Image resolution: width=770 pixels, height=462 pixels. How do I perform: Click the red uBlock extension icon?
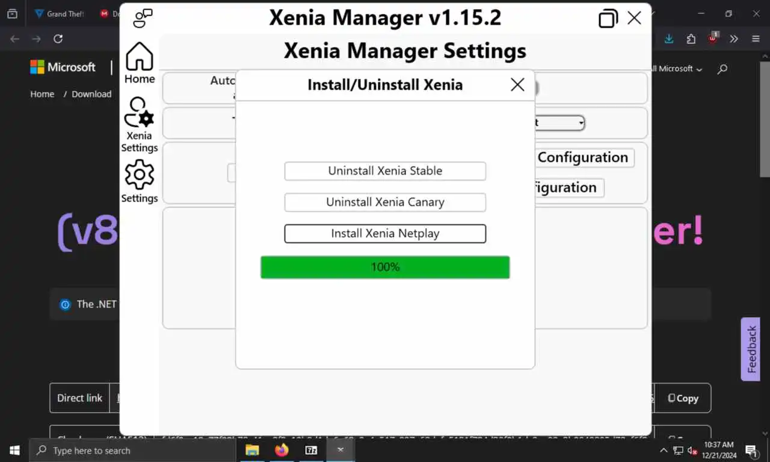click(x=713, y=38)
